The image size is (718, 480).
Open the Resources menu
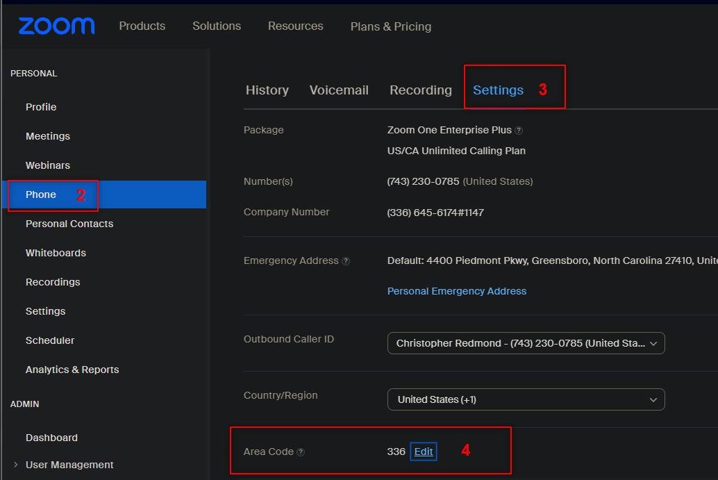click(x=295, y=26)
